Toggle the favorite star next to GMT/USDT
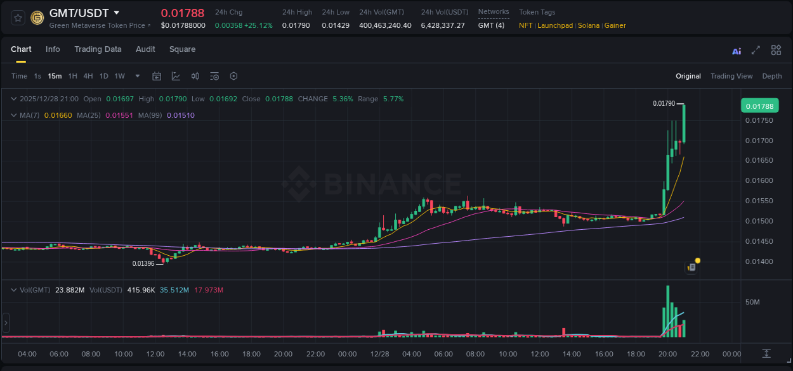Screen dimensions: 793x371 [x=18, y=17]
